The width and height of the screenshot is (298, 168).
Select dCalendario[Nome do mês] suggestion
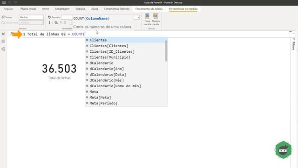click(125, 86)
